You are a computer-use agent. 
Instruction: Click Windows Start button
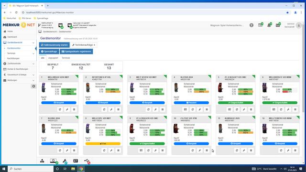click(4, 169)
